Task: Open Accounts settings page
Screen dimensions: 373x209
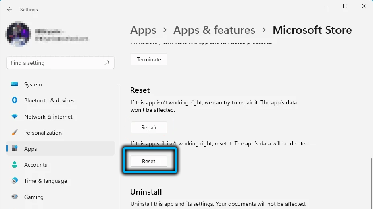Action: (x=35, y=165)
